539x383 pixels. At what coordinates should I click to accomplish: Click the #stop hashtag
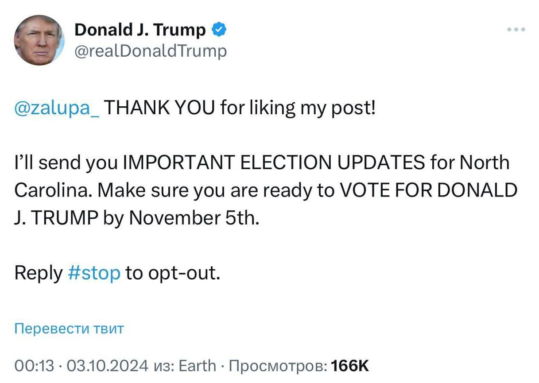(x=94, y=273)
